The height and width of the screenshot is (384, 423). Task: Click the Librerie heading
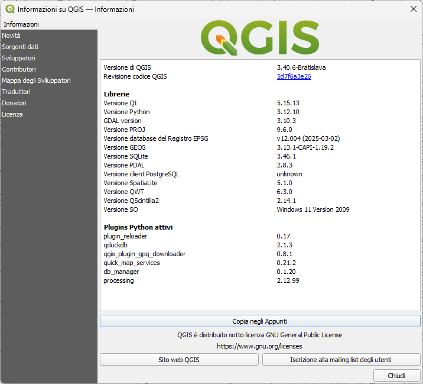[x=116, y=94]
